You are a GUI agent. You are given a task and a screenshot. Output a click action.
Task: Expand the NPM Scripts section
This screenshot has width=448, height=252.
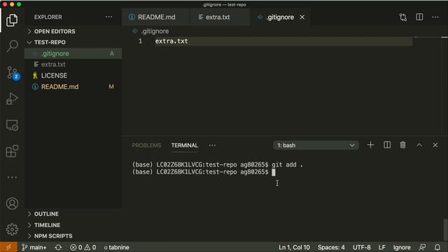[x=53, y=236]
